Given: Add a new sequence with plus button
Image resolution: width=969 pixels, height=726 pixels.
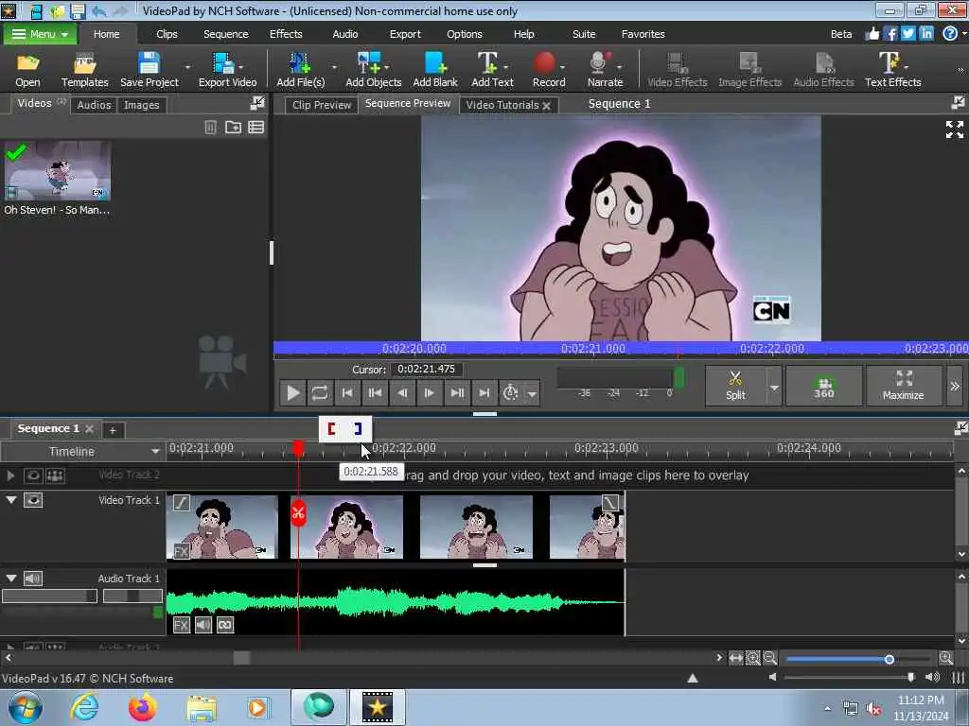Looking at the screenshot, I should pyautogui.click(x=113, y=430).
